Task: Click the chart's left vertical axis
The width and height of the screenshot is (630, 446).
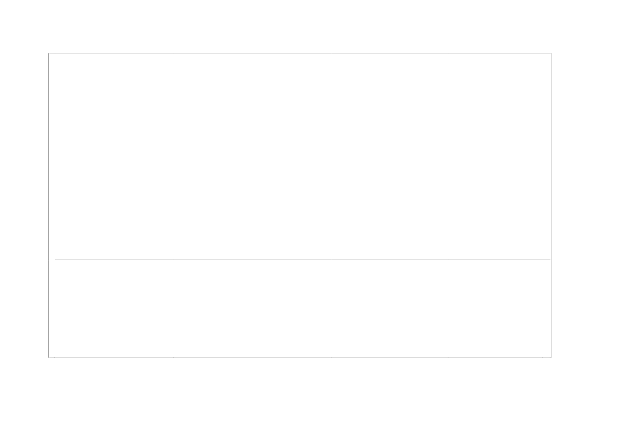Action: point(49,205)
